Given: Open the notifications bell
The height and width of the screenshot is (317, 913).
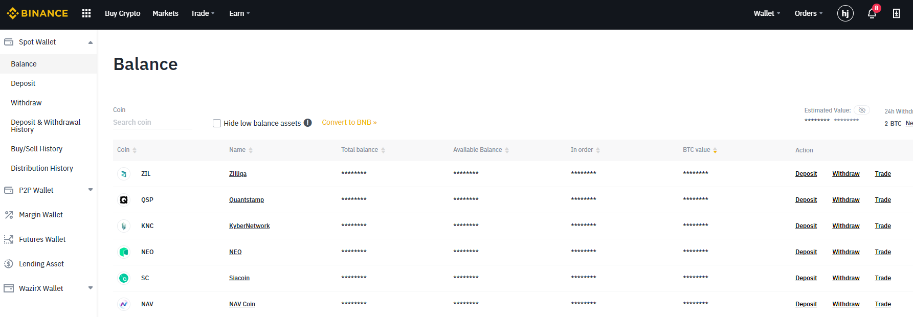Looking at the screenshot, I should click(872, 13).
